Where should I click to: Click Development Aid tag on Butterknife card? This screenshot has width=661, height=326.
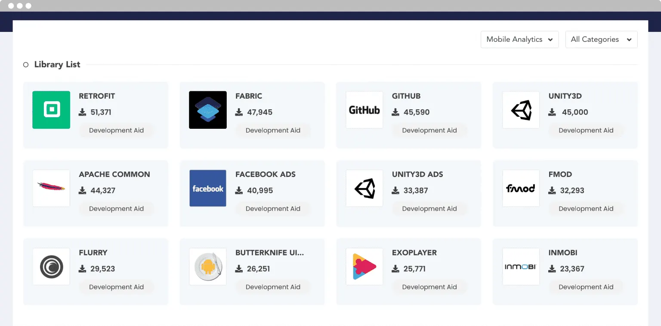coord(273,287)
